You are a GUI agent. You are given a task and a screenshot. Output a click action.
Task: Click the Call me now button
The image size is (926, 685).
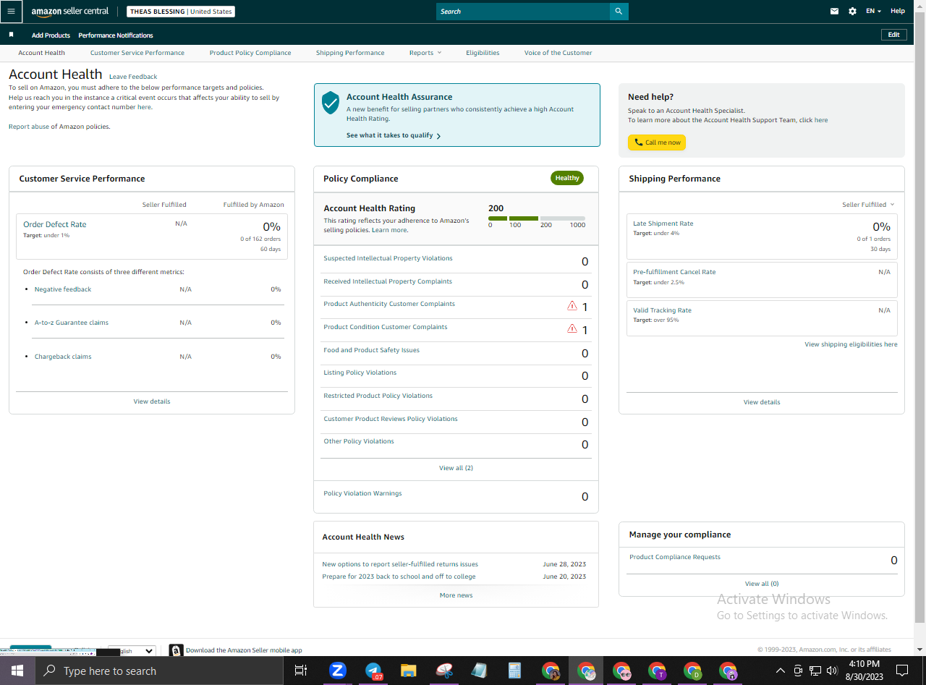tap(657, 142)
